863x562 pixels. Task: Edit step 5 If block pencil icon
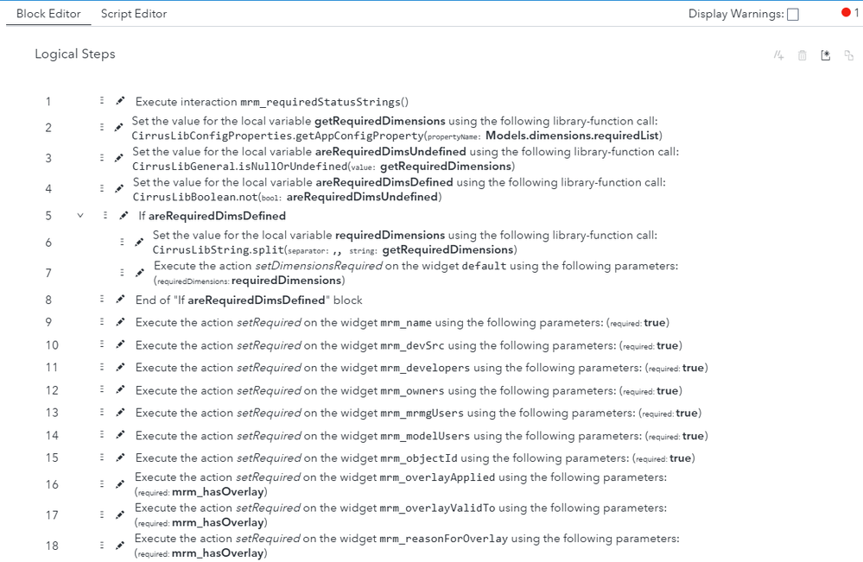[124, 216]
